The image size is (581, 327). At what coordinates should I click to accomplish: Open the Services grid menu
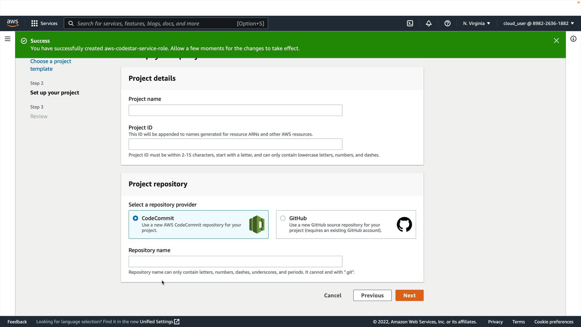tap(44, 23)
